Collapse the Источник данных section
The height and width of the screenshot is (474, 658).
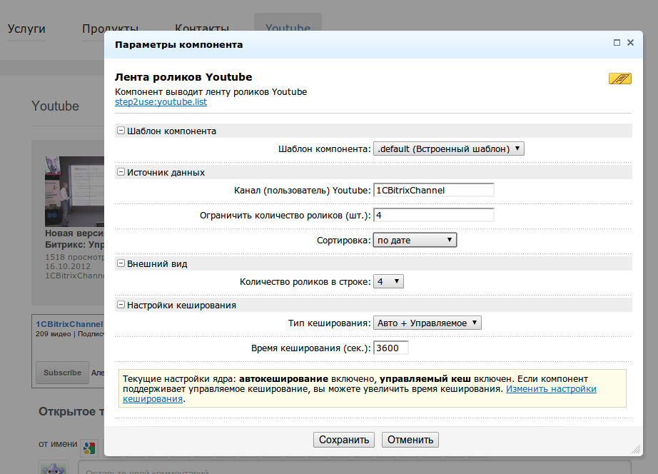coord(121,172)
